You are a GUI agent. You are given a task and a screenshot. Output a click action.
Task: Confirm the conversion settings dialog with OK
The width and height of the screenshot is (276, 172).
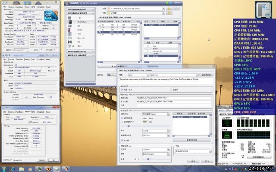(x=193, y=161)
